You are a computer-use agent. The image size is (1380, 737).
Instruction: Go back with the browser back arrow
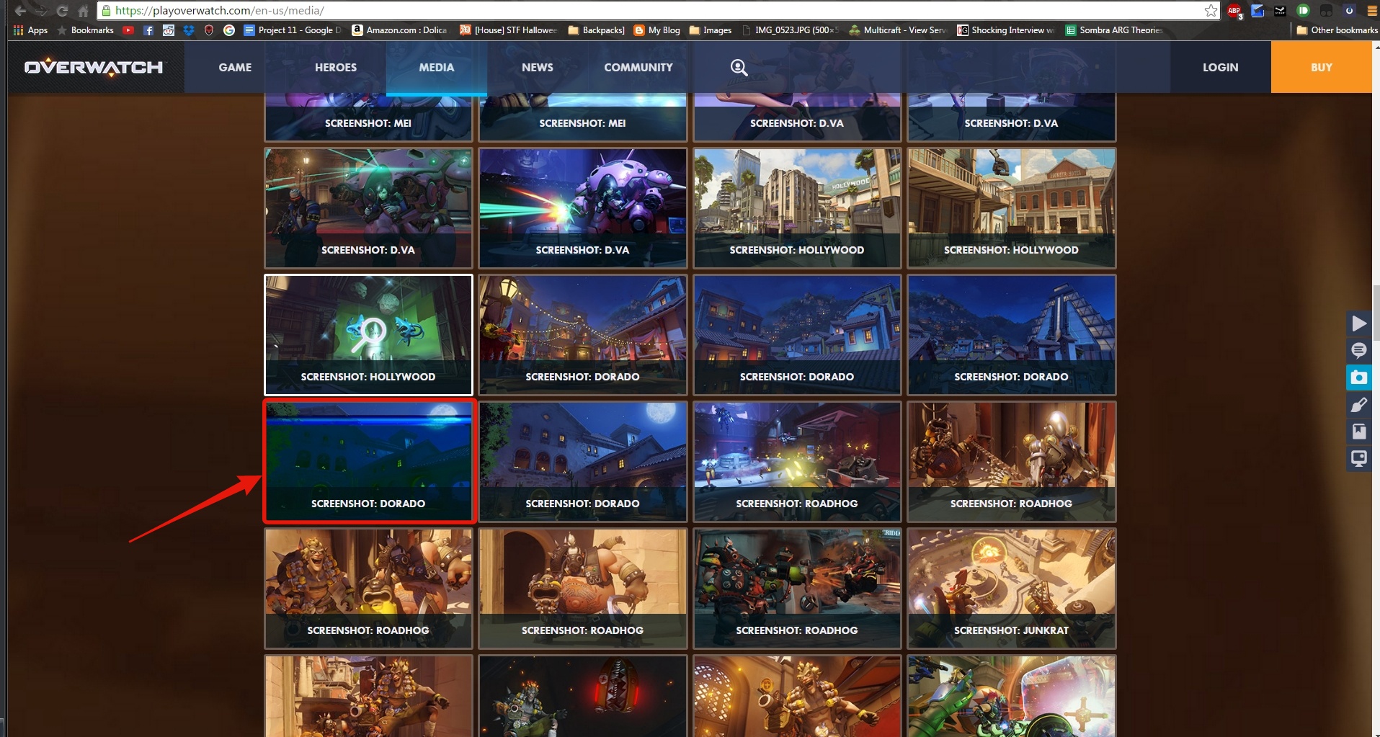[x=20, y=11]
